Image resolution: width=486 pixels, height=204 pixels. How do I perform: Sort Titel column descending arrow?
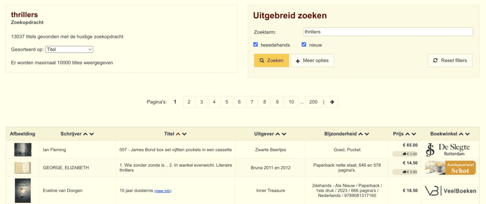click(x=184, y=134)
